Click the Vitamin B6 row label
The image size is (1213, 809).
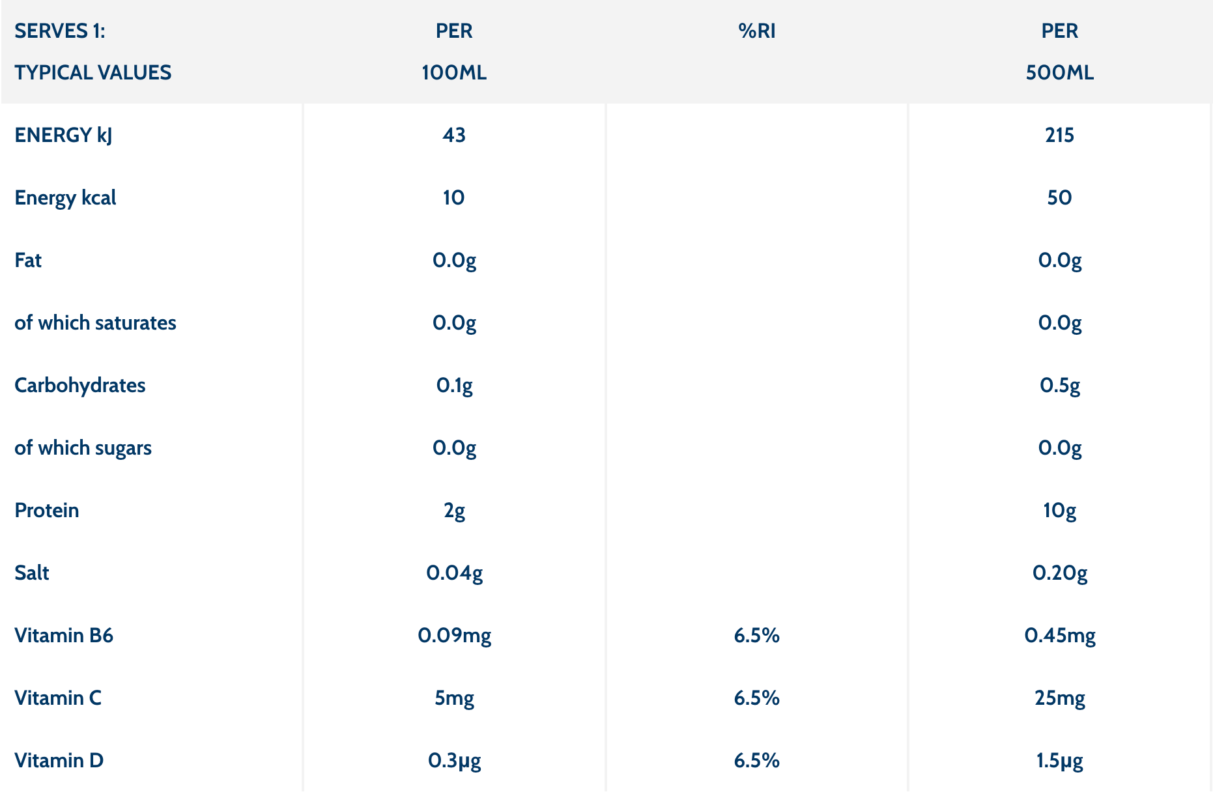click(x=64, y=635)
